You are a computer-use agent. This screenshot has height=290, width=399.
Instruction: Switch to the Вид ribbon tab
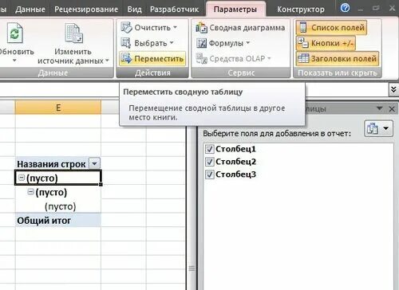pos(134,10)
